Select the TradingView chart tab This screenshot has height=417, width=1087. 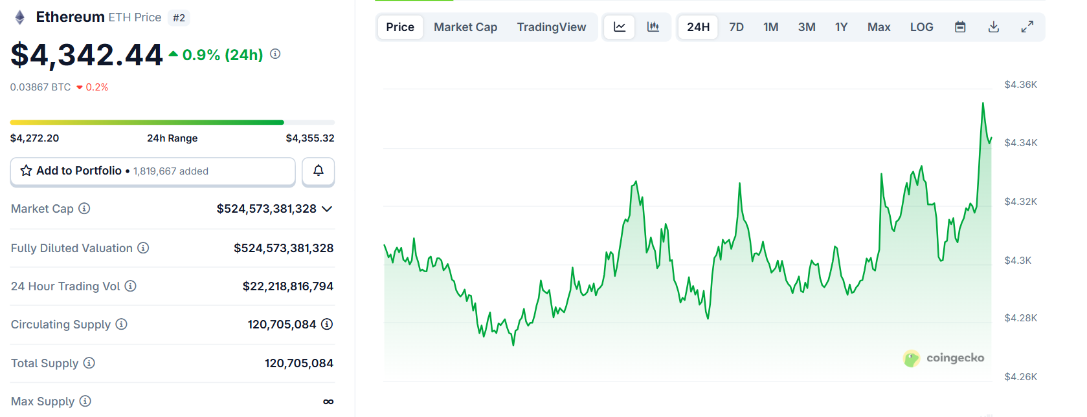(552, 27)
